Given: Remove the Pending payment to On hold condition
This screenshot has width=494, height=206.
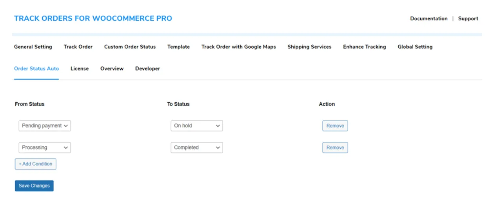Looking at the screenshot, I should 335,126.
